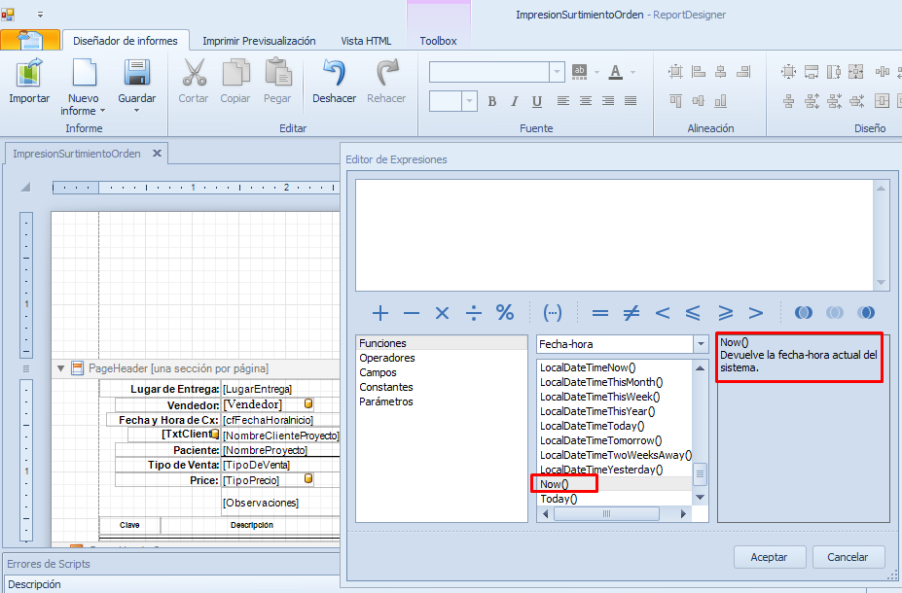Click the Aceptar button
902x593 pixels.
click(x=769, y=557)
